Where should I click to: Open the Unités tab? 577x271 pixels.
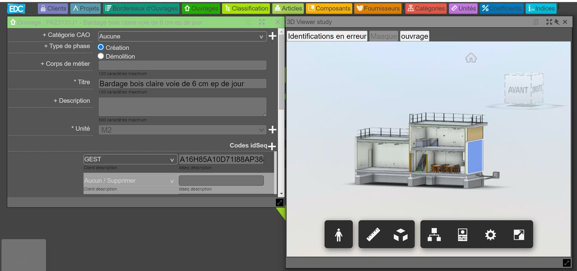(463, 8)
